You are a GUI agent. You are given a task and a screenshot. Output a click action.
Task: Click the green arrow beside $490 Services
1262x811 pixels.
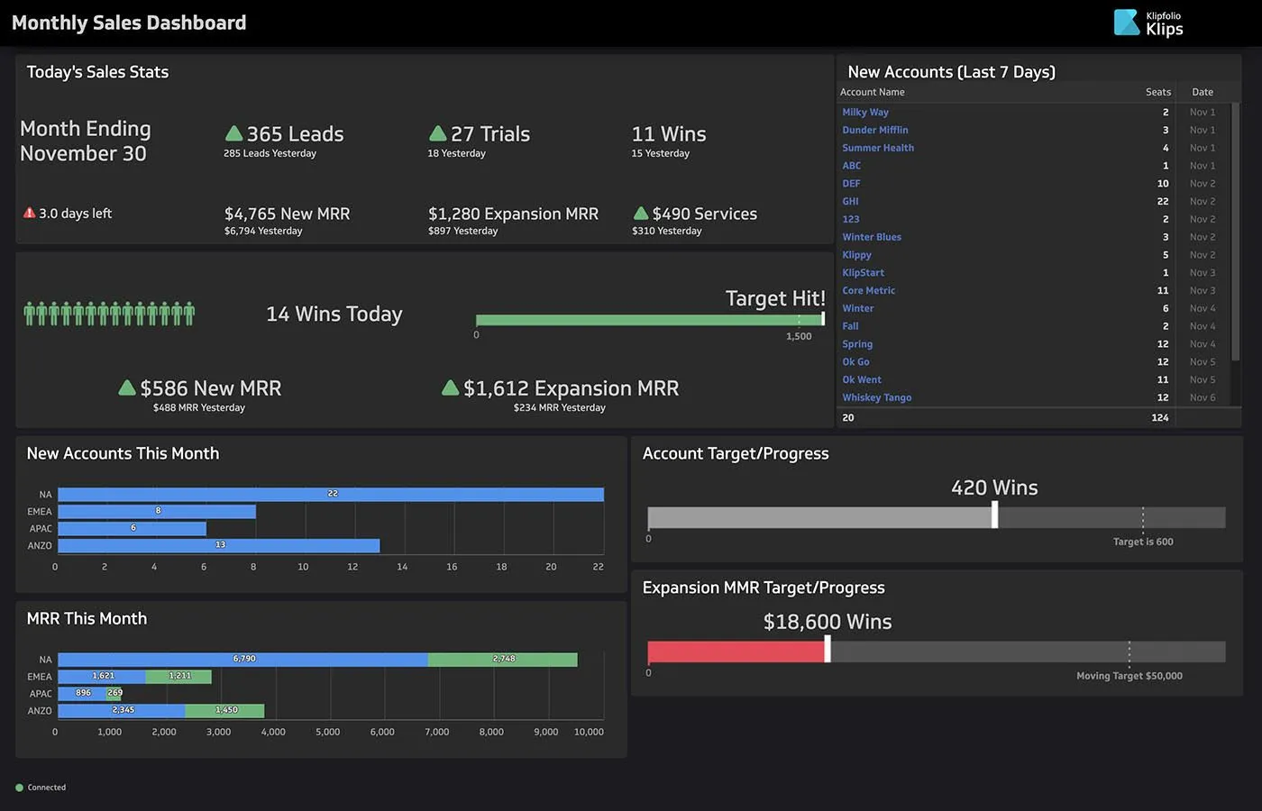tap(643, 214)
